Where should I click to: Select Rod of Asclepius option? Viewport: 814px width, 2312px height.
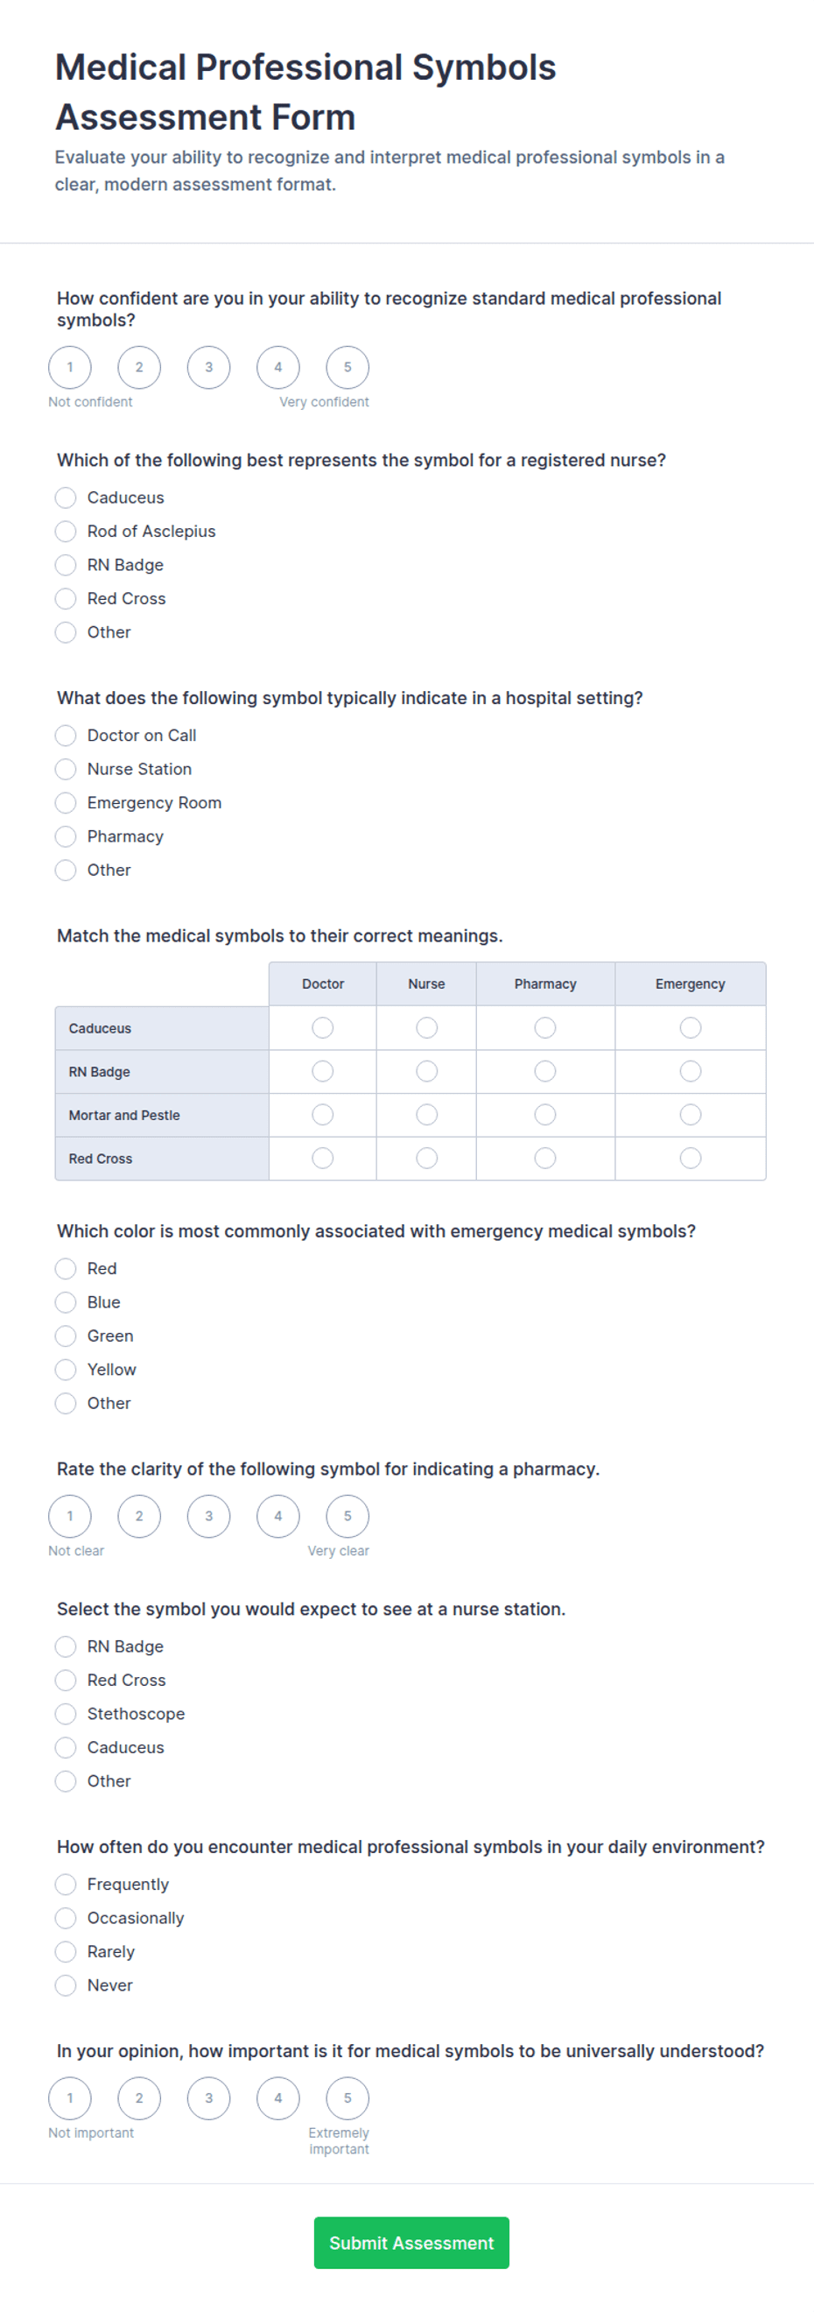pyautogui.click(x=66, y=532)
